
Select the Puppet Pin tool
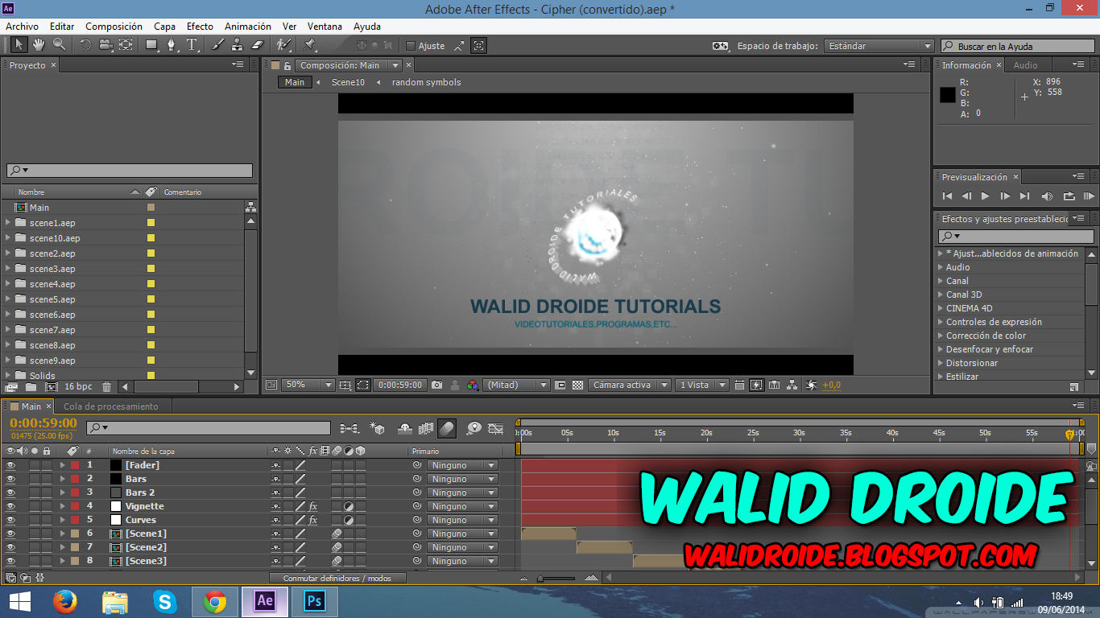click(x=309, y=45)
